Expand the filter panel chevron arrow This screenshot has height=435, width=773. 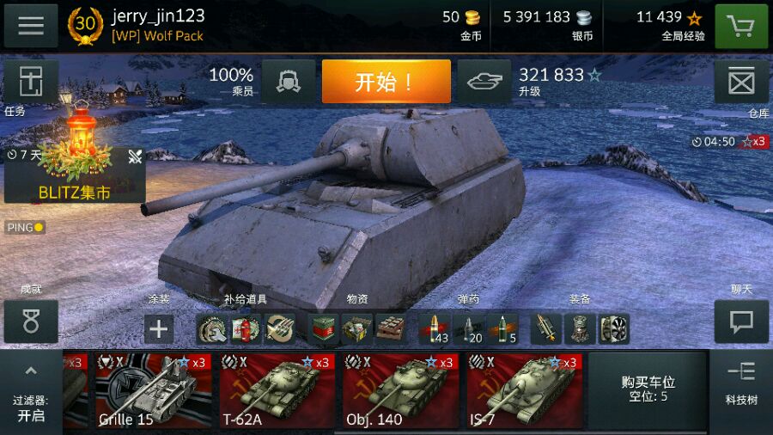click(x=31, y=371)
